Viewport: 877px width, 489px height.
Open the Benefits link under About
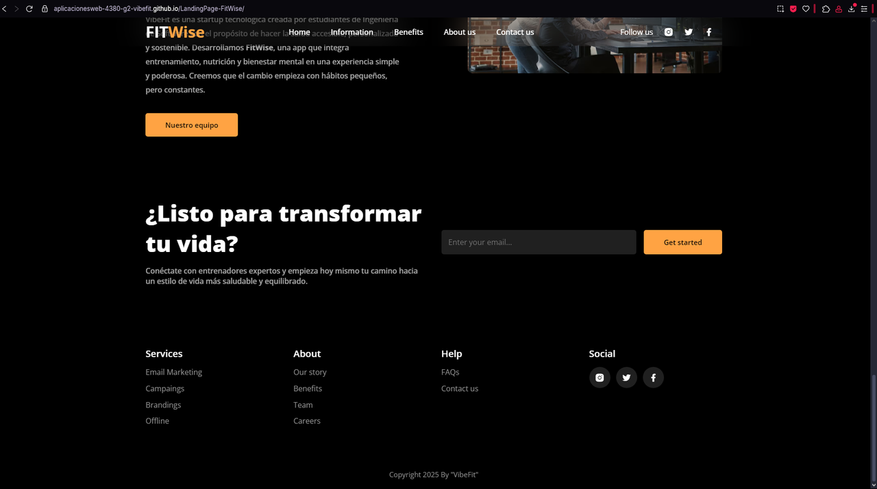click(308, 389)
